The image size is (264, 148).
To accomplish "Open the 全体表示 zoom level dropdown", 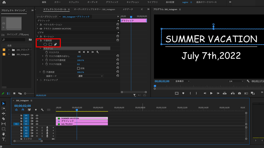I will pyautogui.click(x=182, y=81).
